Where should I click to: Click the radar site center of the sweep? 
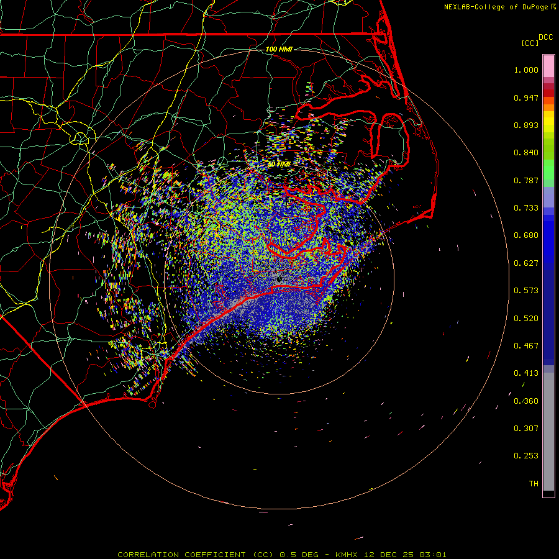(x=278, y=279)
